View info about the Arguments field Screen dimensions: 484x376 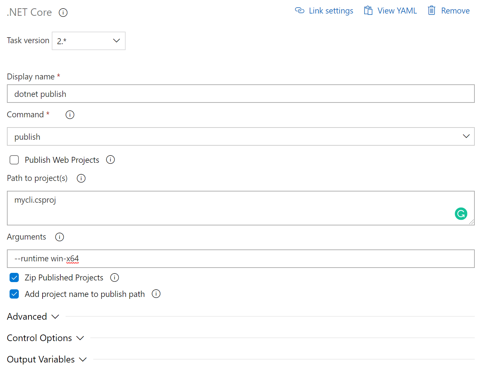[59, 237]
